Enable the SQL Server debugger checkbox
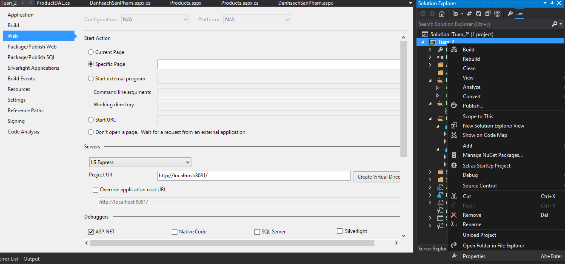 click(257, 232)
